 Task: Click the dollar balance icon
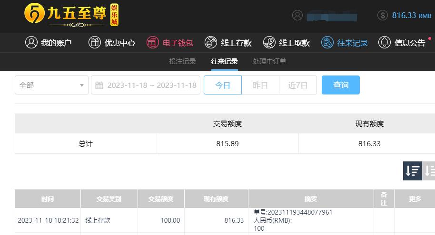coord(383,15)
